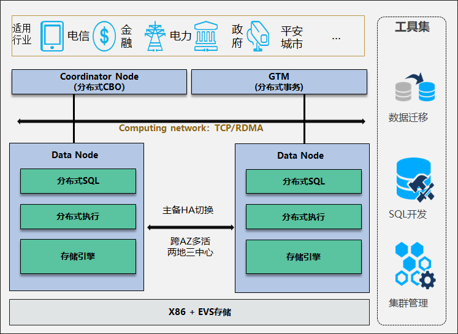This screenshot has width=458, height=334.
Task: Click the 平安城市 industry label
Action: pos(292,37)
